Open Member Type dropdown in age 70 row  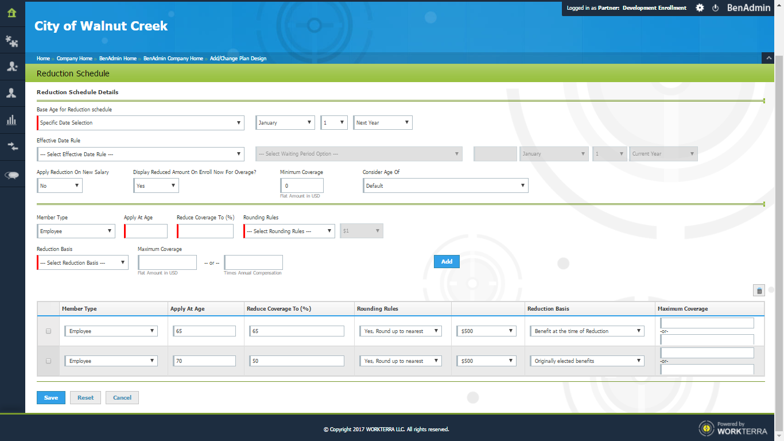111,361
